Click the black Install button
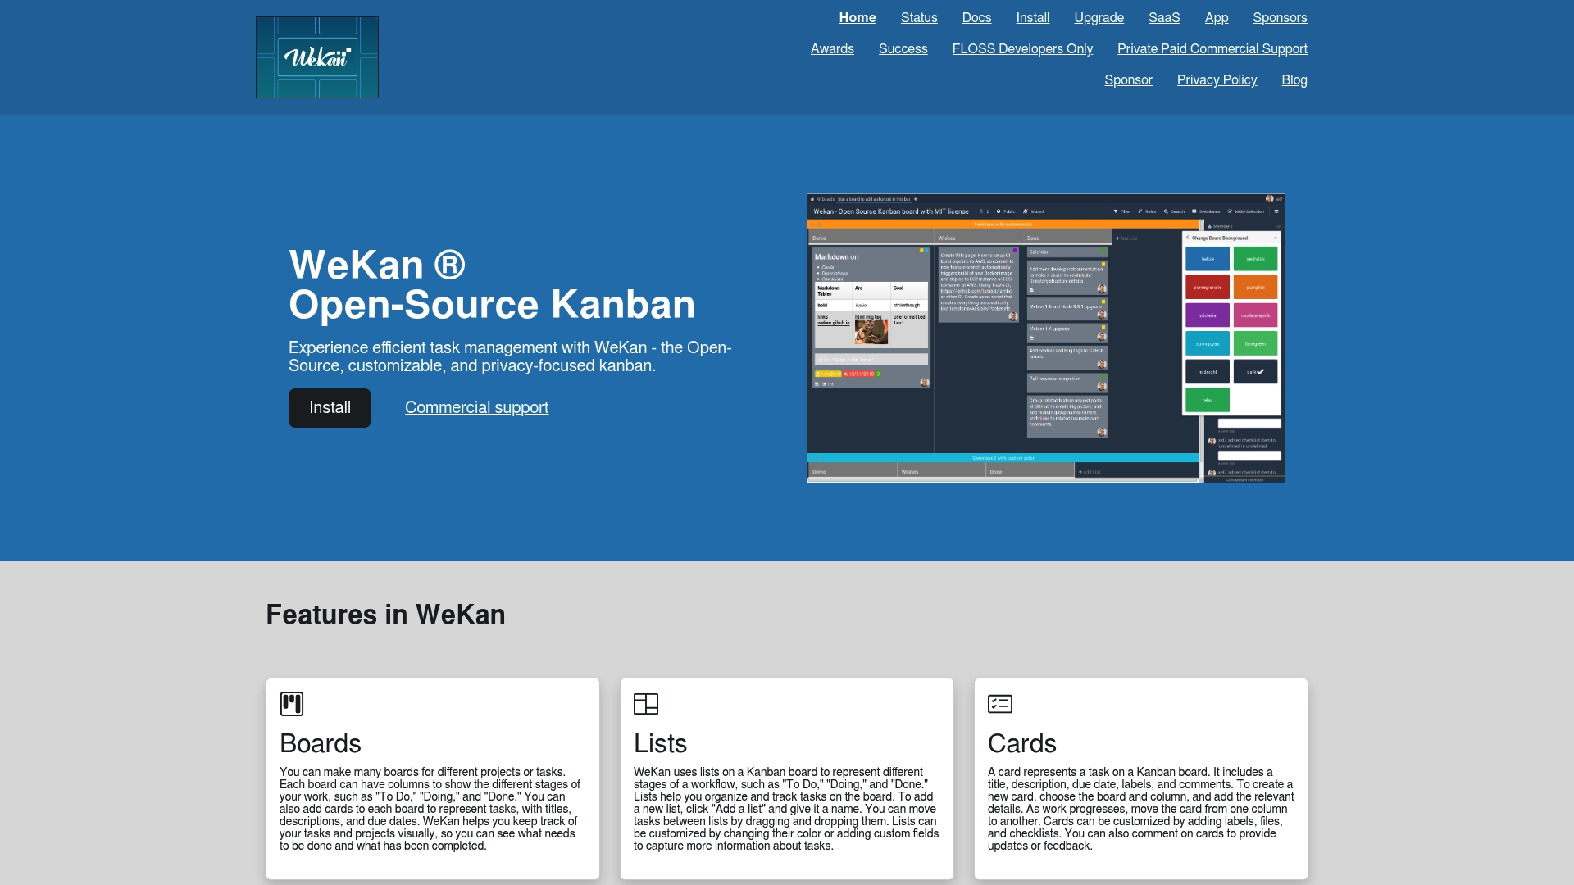This screenshot has width=1574, height=885. [x=330, y=408]
